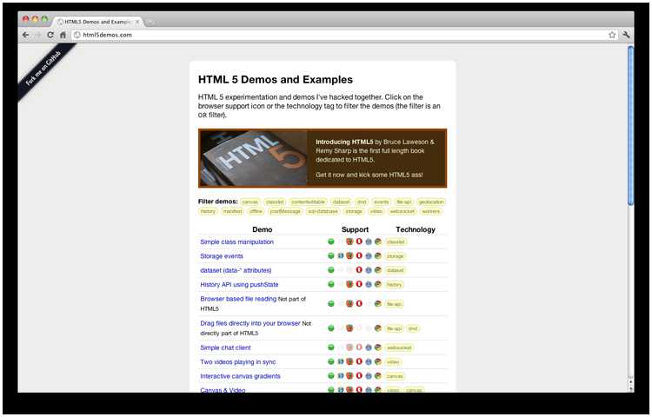652x417 pixels.
Task: Click the dnd tag in Drag files row
Action: coord(413,328)
